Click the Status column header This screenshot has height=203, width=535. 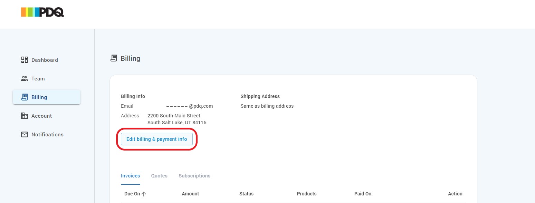pyautogui.click(x=246, y=194)
